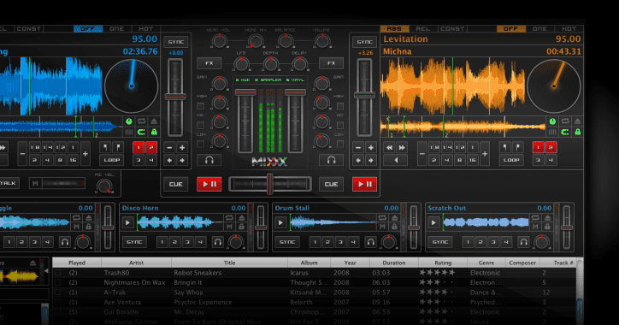Set 16-beat loop on the Levitation deck
Image resolution: width=619 pixels, height=325 pixels.
pyautogui.click(x=472, y=160)
